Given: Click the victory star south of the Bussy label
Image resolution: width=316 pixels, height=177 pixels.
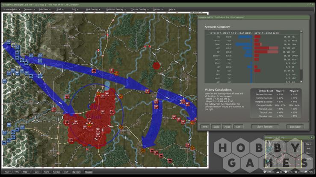Looking at the screenshot, I should [x=143, y=150].
